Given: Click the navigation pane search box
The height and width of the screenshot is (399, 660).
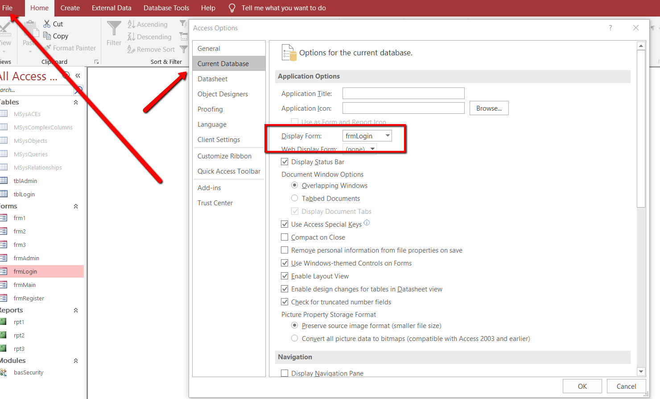Looking at the screenshot, I should pos(36,90).
